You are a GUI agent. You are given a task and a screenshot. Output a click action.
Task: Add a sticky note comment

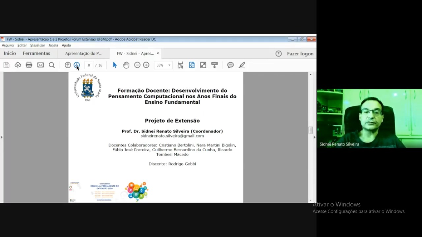[x=230, y=65]
